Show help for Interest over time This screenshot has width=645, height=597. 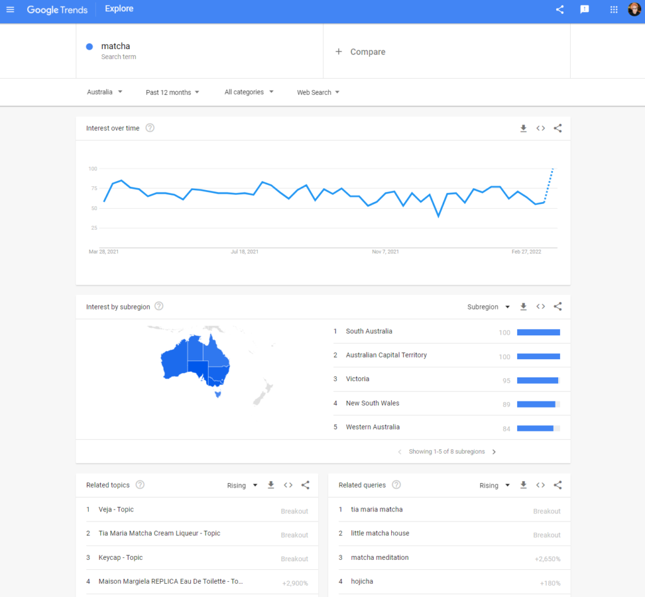coord(150,128)
